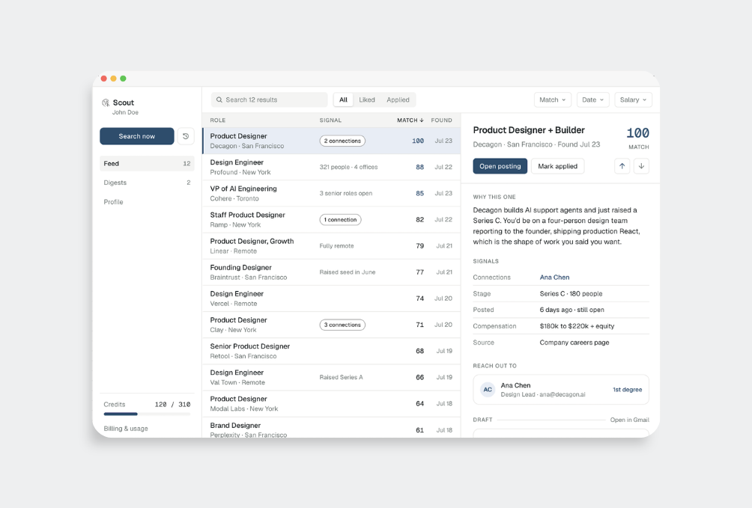752x508 pixels.
Task: Select the Product Designer at Modal Labs row
Action: (x=331, y=404)
